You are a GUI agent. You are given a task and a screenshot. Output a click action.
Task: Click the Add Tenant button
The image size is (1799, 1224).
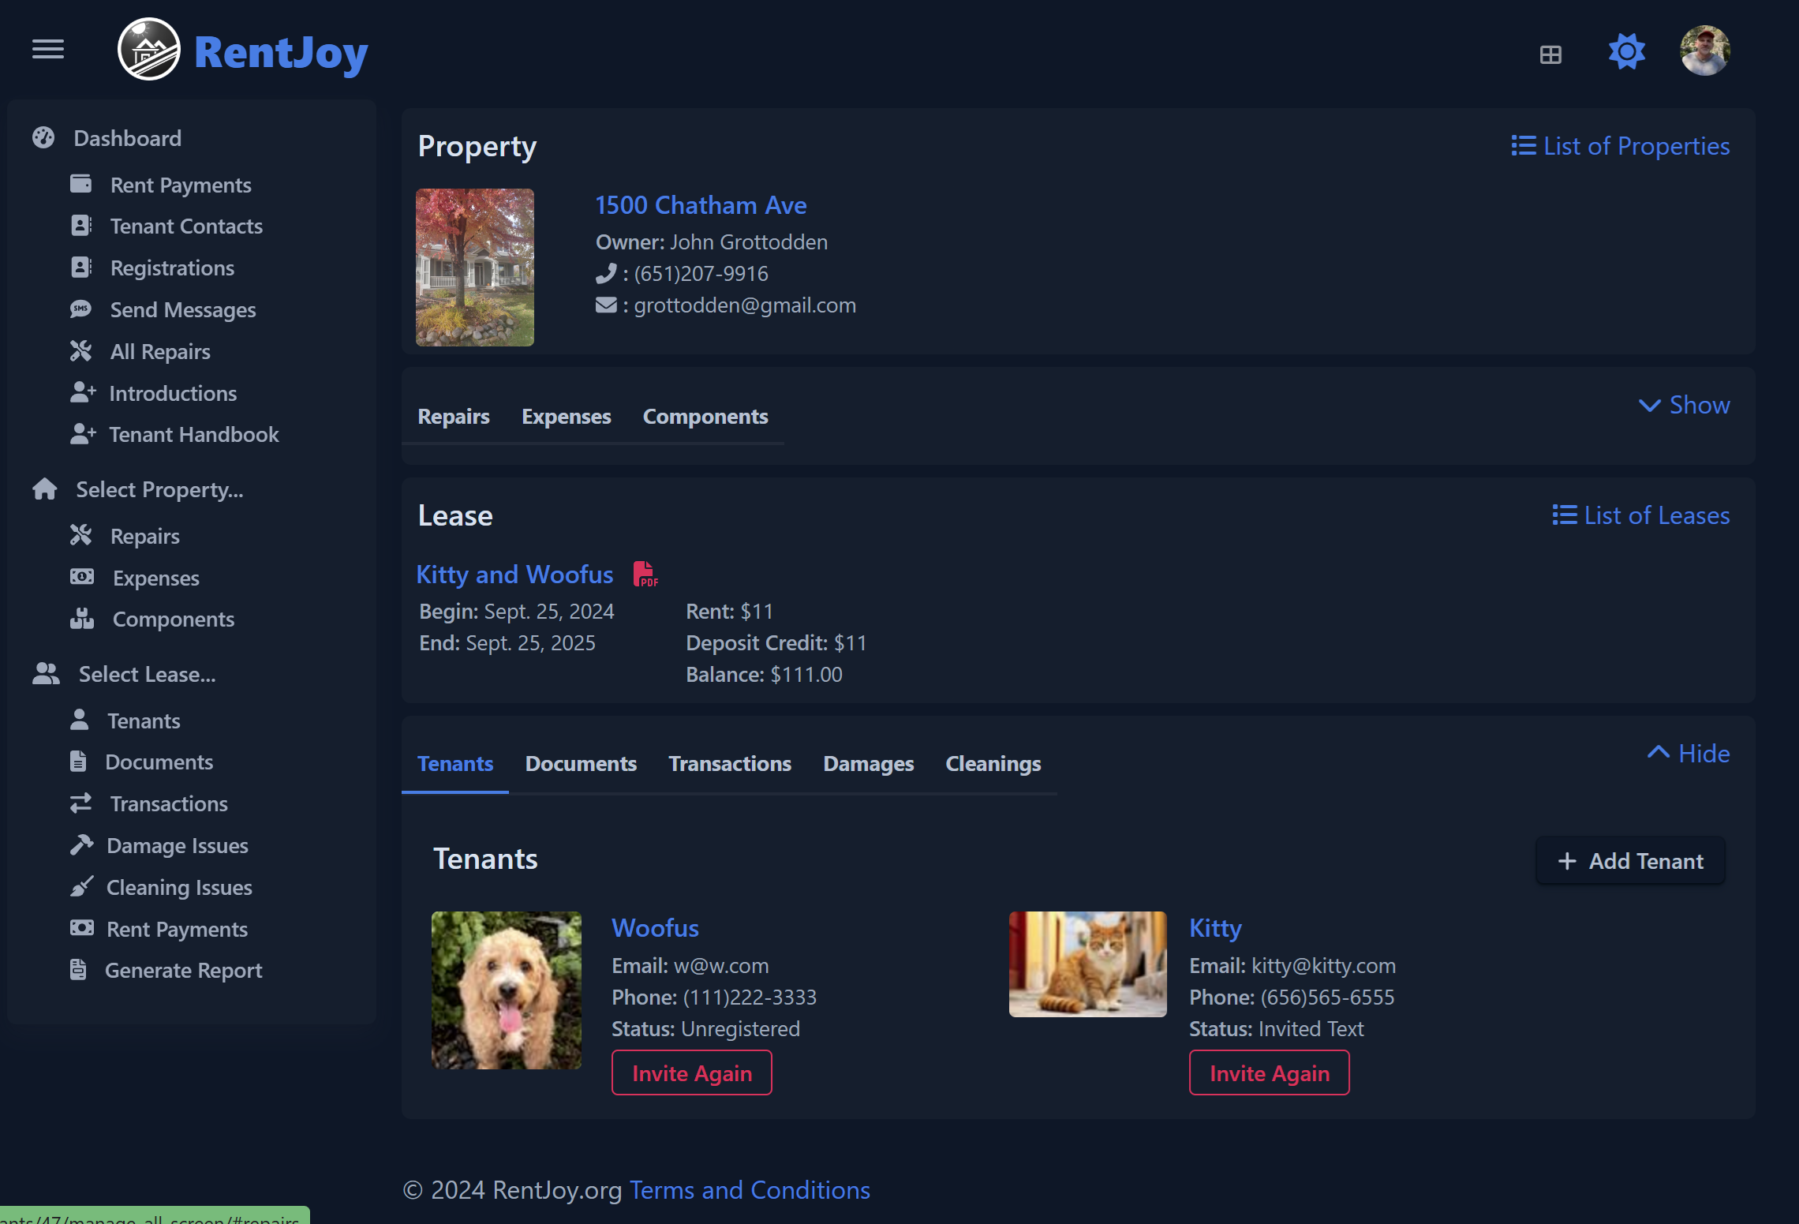(1630, 861)
